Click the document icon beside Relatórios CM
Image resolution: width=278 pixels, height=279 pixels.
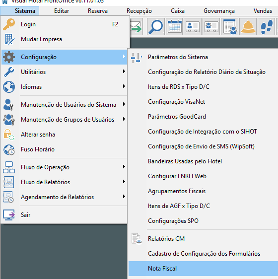pyautogui.click(x=137, y=239)
